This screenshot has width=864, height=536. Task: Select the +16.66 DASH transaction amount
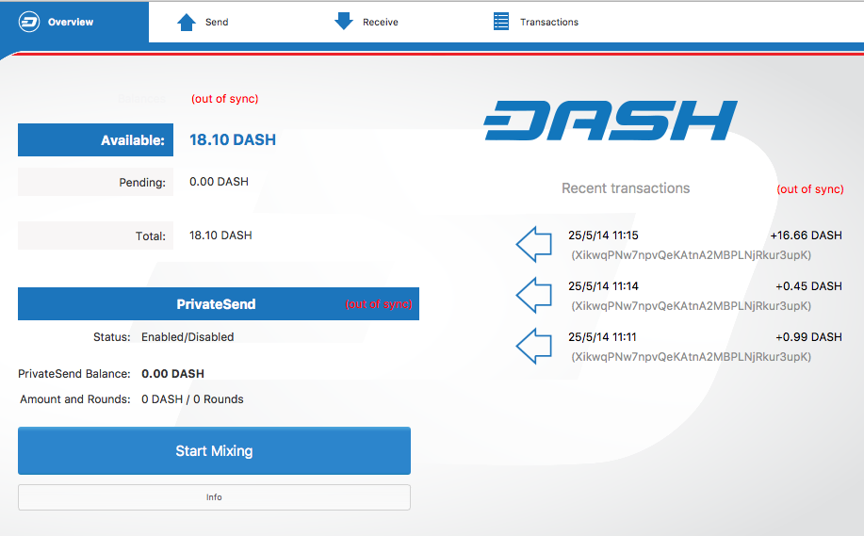[806, 236]
